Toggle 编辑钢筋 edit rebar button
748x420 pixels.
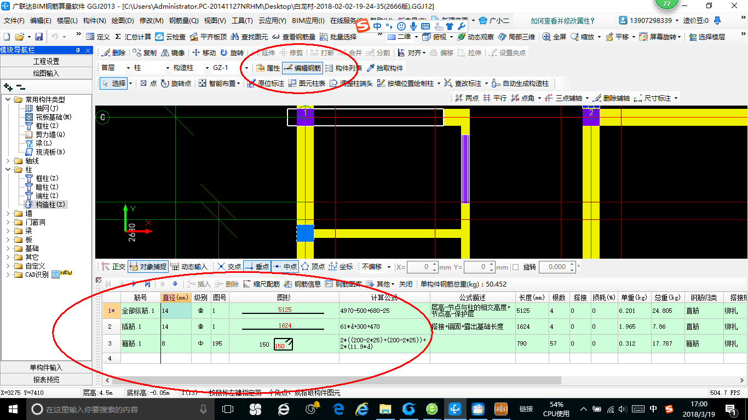tap(302, 68)
